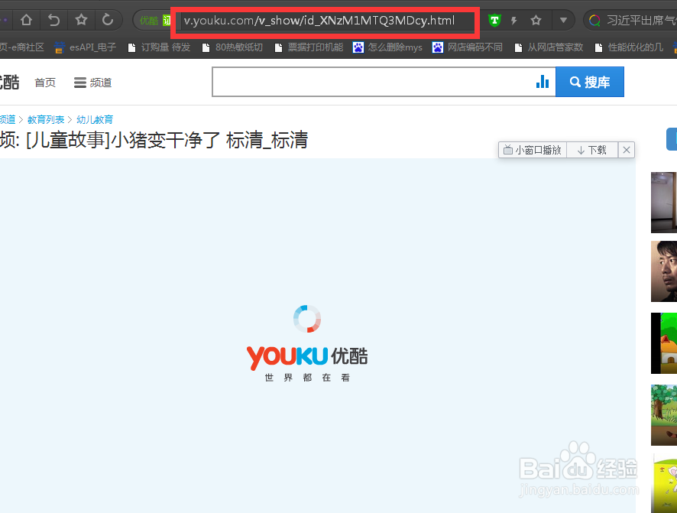Click the browser home icon
The width and height of the screenshot is (677, 513).
(26, 20)
